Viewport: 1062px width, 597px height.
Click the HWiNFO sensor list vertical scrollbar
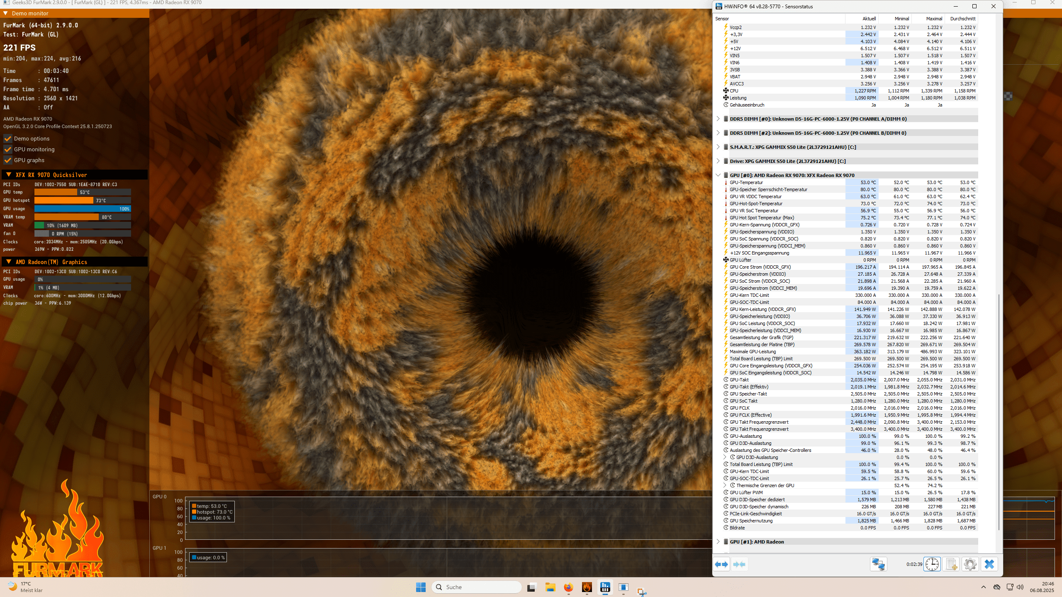click(999, 410)
